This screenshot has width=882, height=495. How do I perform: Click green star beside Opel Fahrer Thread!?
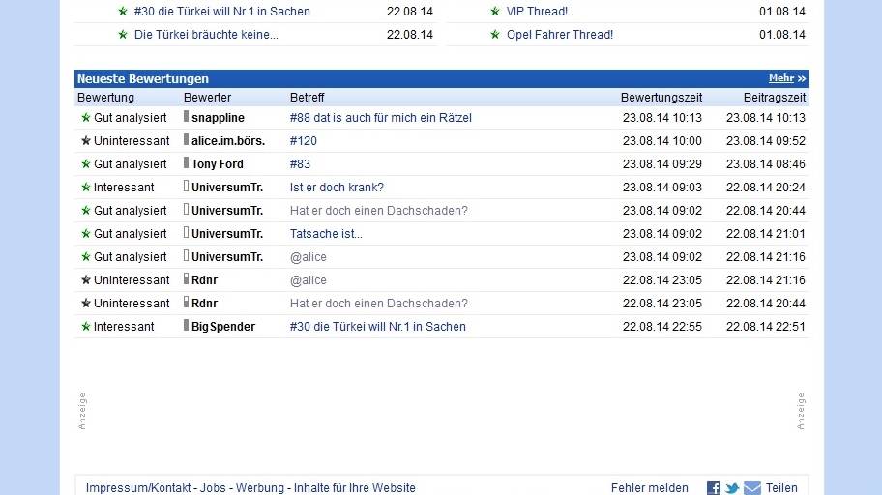click(x=495, y=34)
